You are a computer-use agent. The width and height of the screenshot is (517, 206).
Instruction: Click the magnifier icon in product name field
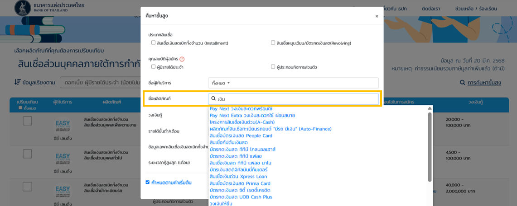[213, 98]
